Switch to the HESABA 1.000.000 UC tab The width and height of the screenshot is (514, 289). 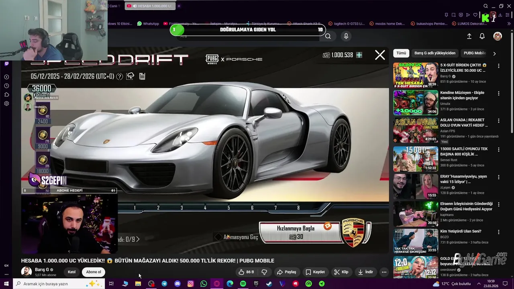pyautogui.click(x=149, y=6)
